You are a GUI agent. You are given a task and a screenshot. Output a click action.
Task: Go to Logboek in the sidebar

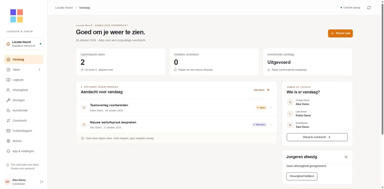tap(24, 80)
